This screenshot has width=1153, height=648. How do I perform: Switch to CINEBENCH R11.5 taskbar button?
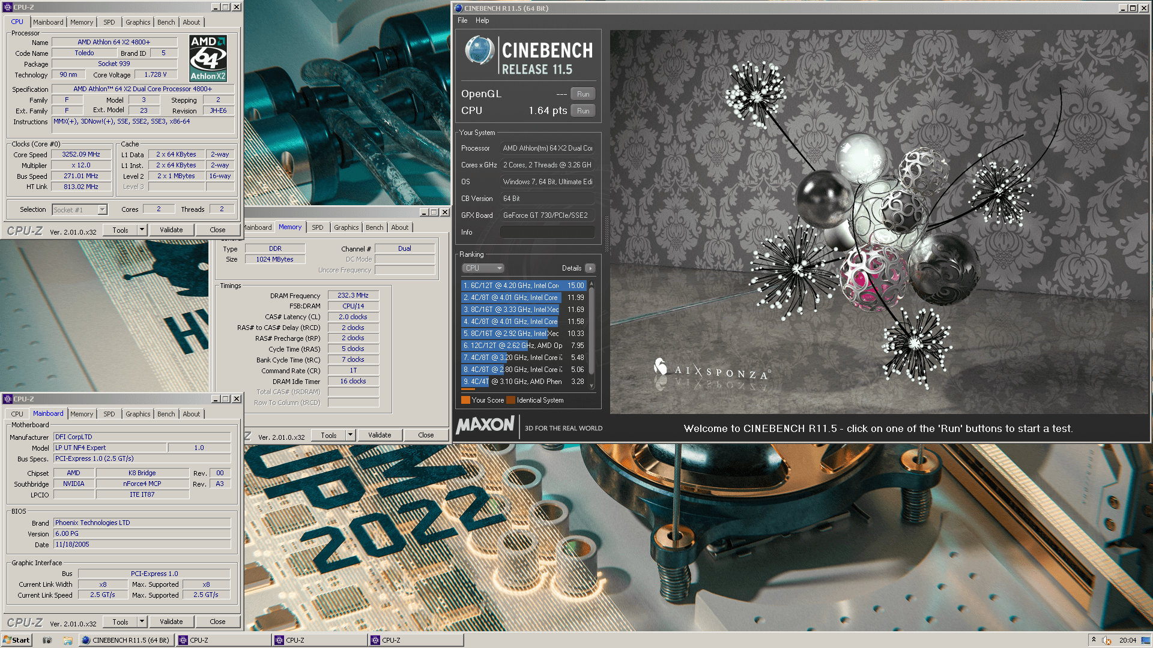[x=126, y=640]
